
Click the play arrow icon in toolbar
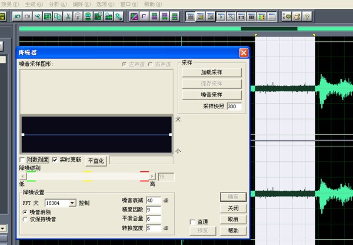coord(221,16)
